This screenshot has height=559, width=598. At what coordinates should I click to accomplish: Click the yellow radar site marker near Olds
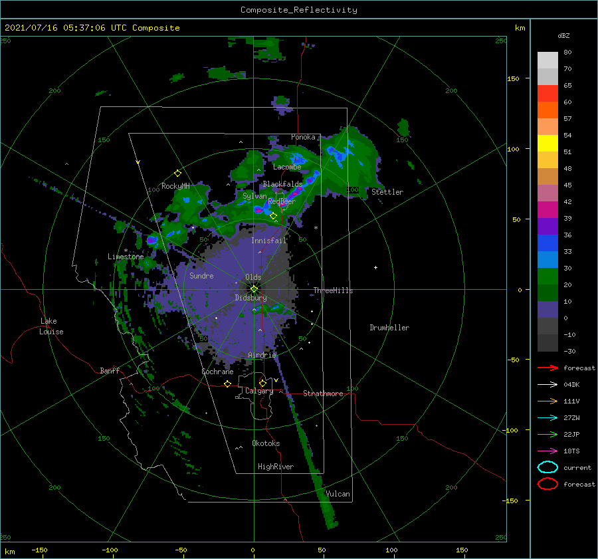coord(254,289)
